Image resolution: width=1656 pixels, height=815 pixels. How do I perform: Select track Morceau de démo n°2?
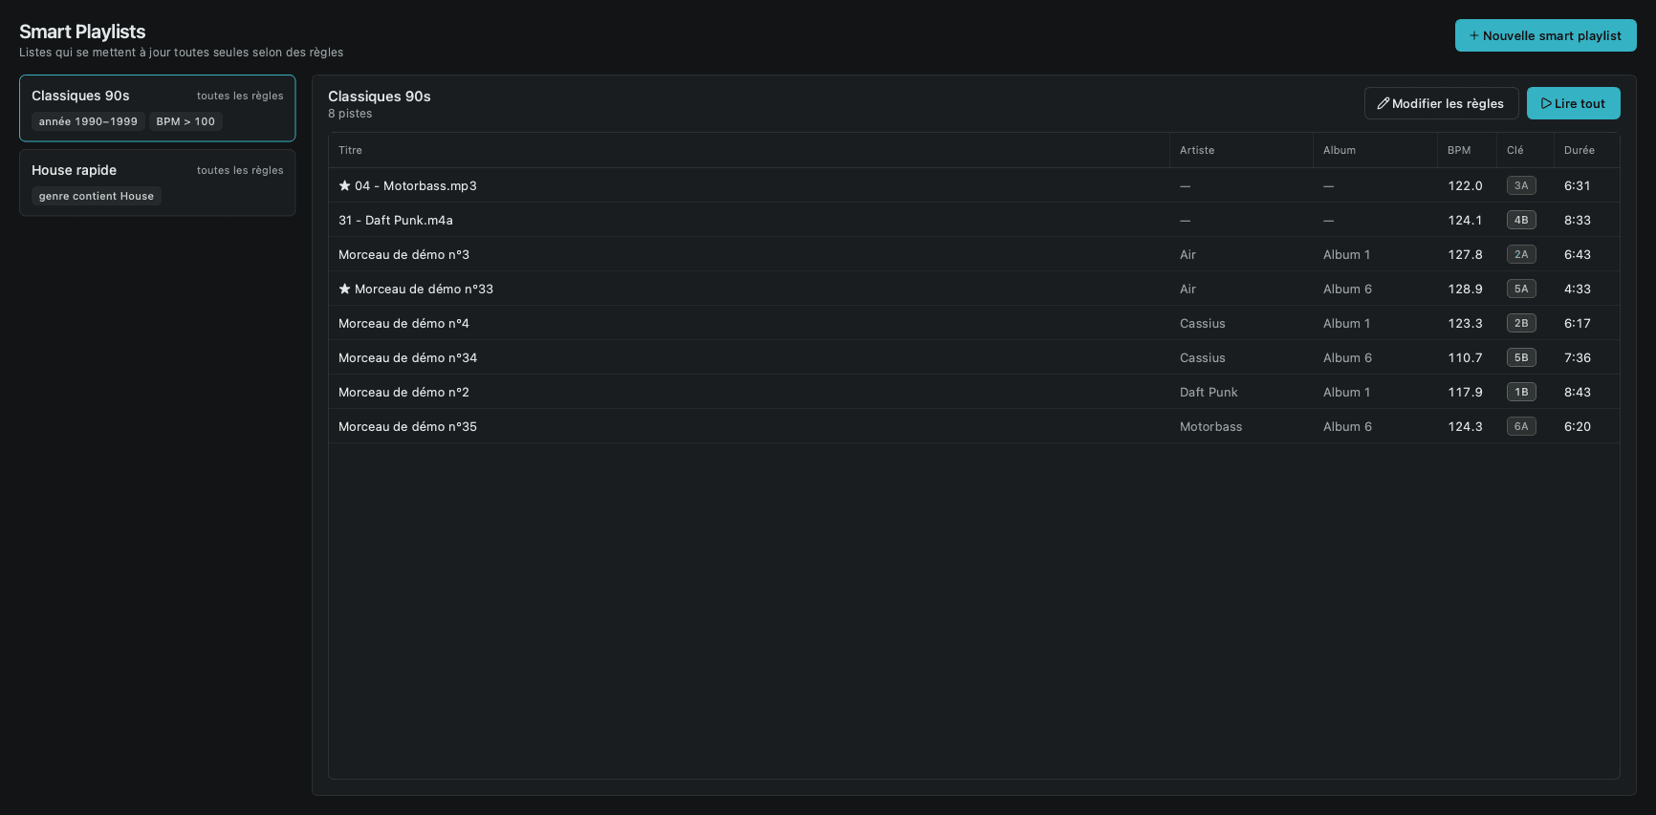(974, 392)
